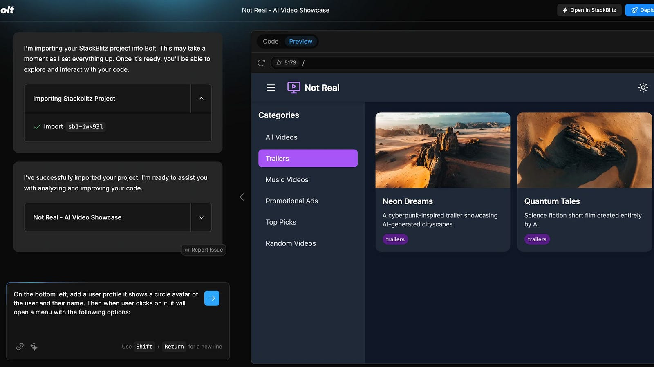654x367 pixels.
Task: Click the Importing Stackblitz Project header
Action: 108,99
